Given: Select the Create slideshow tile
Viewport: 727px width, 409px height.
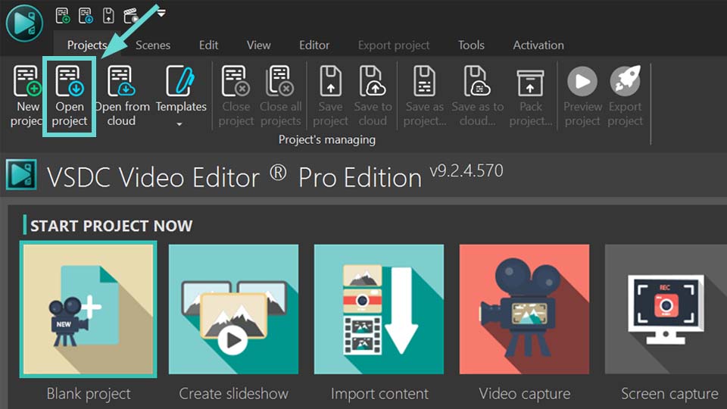Looking at the screenshot, I should click(x=234, y=309).
